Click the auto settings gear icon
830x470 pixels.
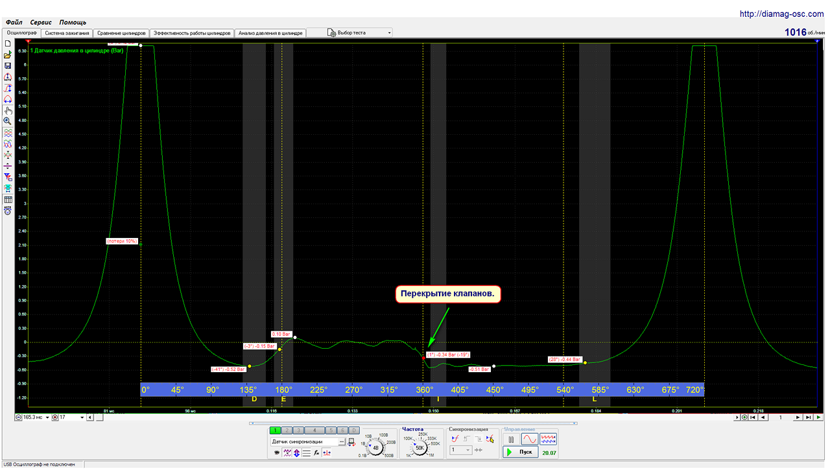pyautogui.click(x=7, y=210)
